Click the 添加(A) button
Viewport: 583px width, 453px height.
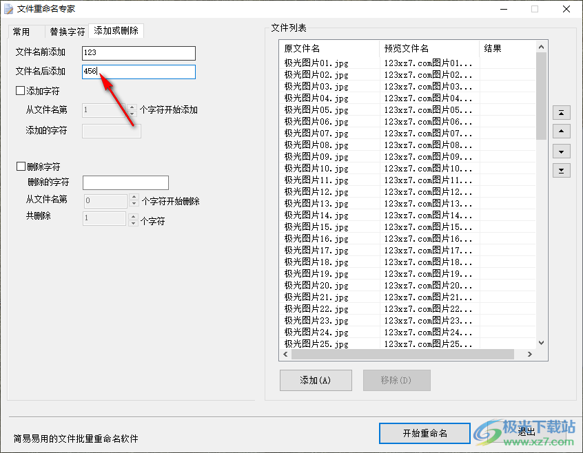pyautogui.click(x=316, y=380)
